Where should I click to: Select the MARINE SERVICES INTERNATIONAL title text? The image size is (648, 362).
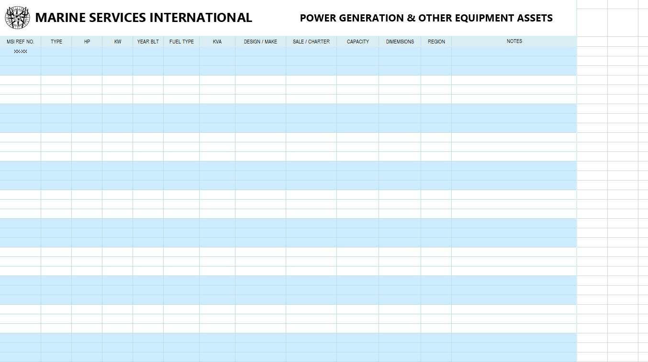[144, 18]
